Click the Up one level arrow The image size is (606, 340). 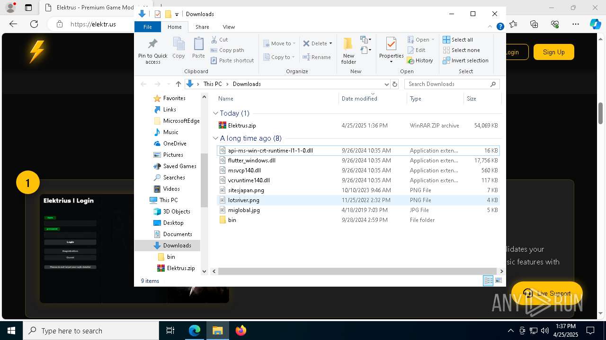(178, 84)
